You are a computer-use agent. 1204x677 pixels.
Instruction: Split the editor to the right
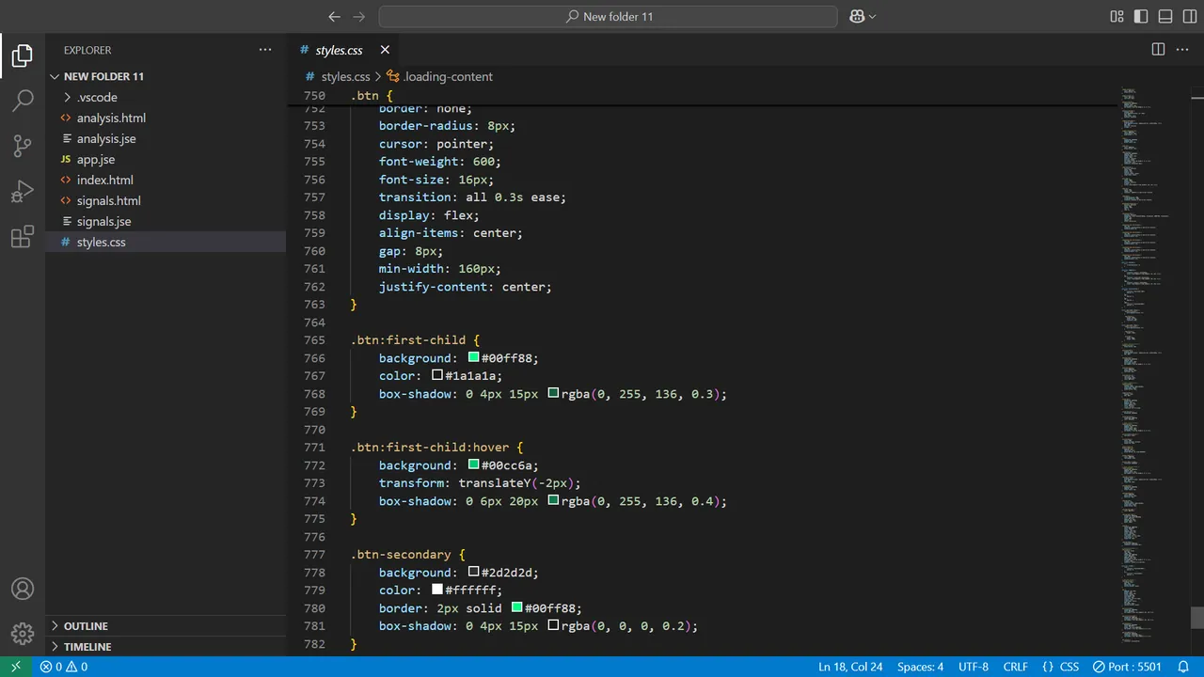[x=1158, y=50]
